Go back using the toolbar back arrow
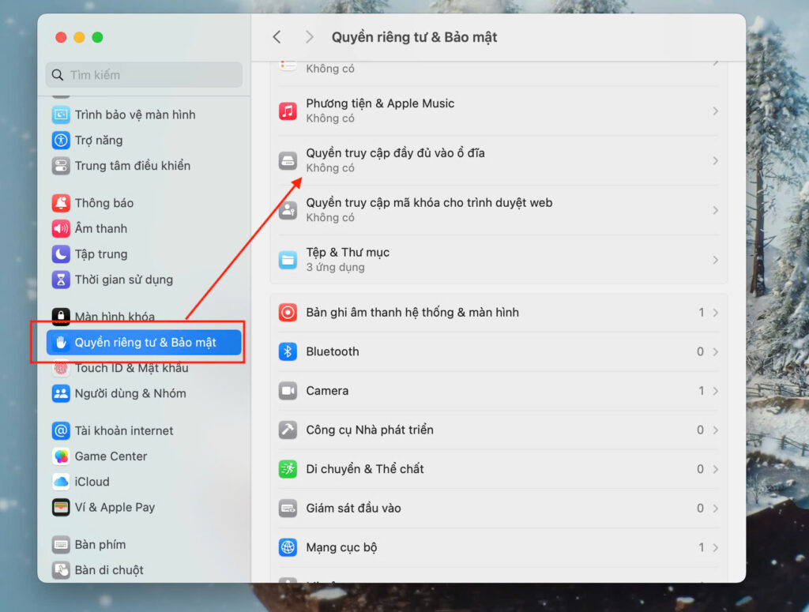The image size is (809, 612). point(277,37)
